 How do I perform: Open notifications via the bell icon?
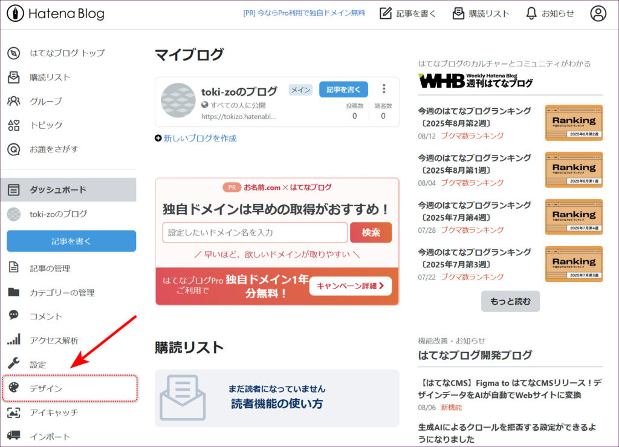(x=531, y=13)
